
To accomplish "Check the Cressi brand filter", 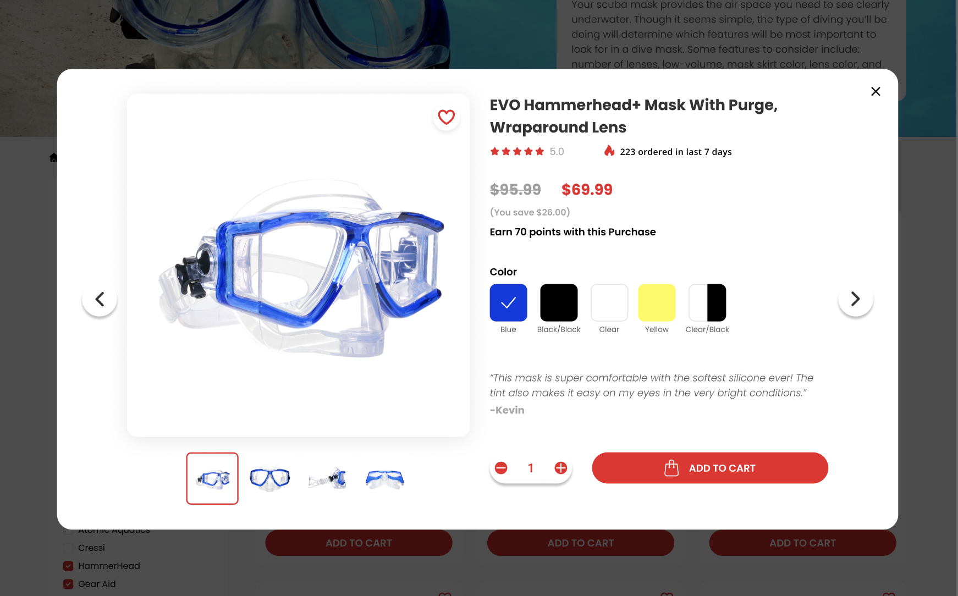I will pyautogui.click(x=68, y=548).
